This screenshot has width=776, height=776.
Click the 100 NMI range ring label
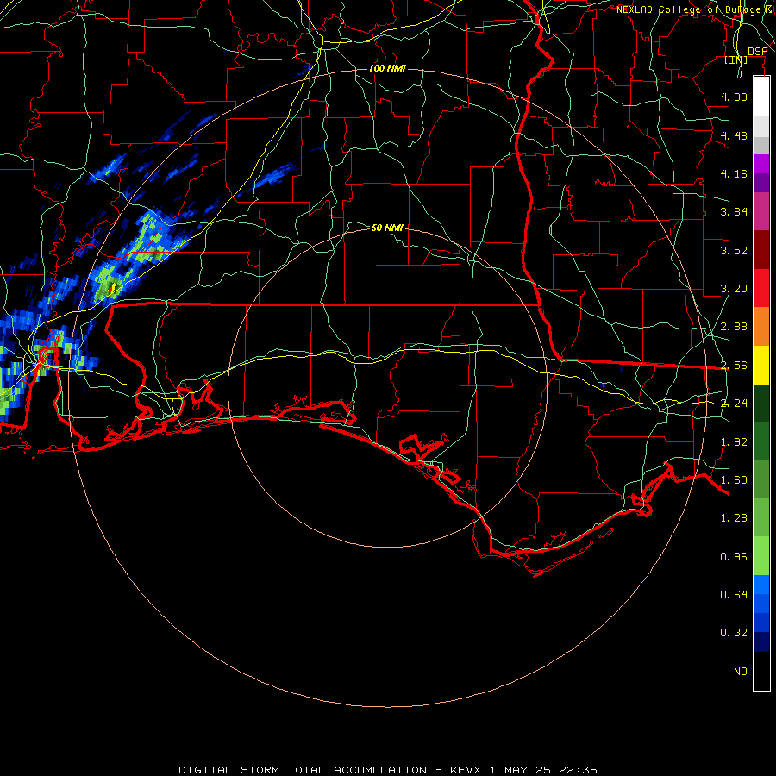point(387,68)
